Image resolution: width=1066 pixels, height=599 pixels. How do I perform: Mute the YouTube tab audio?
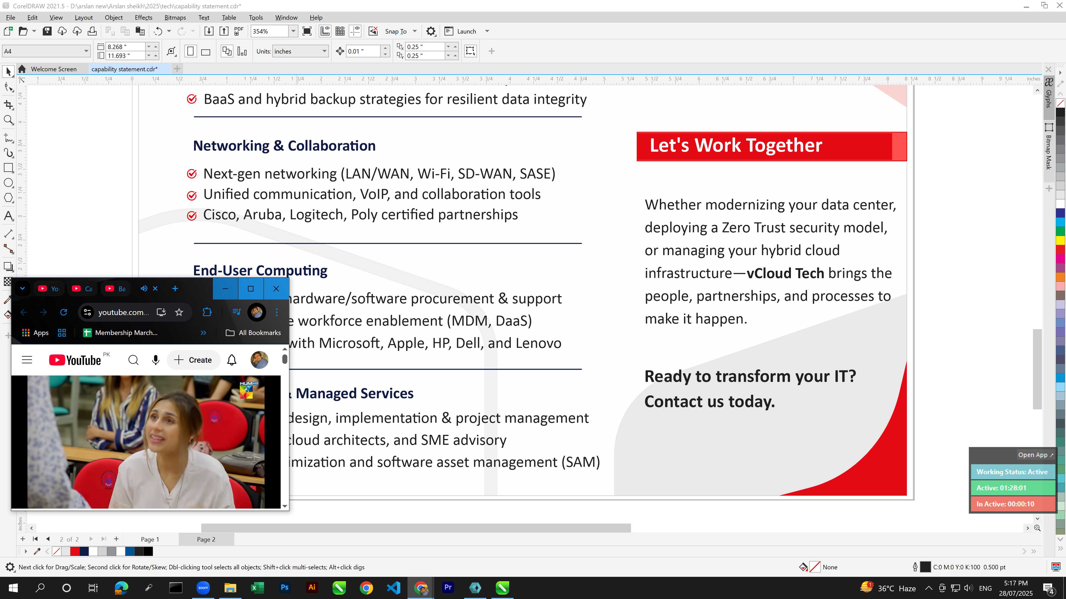pyautogui.click(x=144, y=288)
